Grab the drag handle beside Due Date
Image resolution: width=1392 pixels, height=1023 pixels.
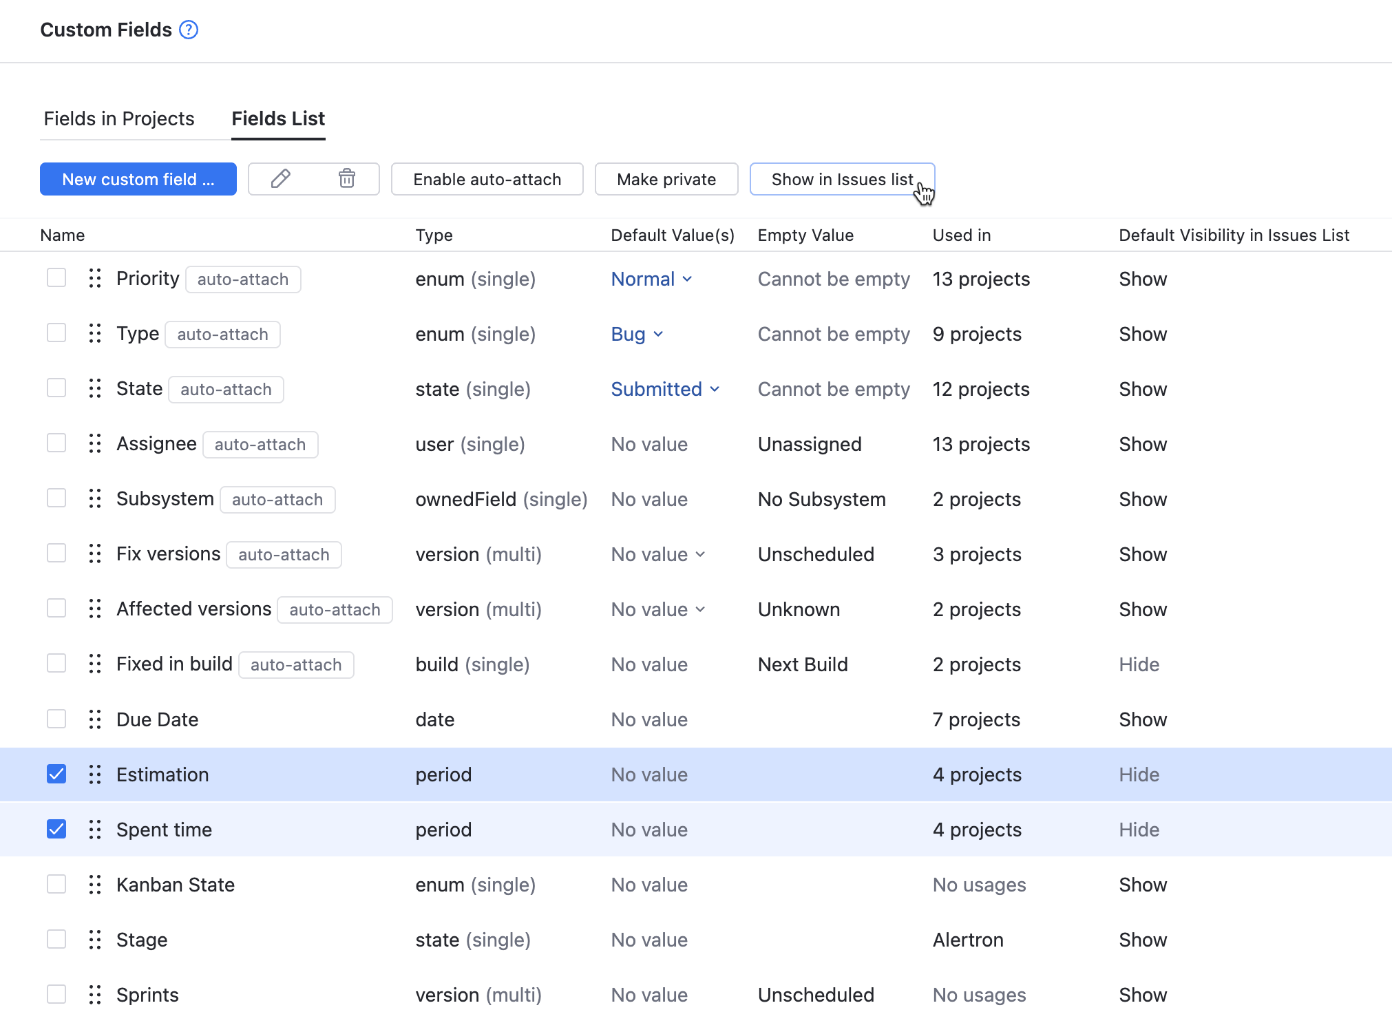click(95, 719)
